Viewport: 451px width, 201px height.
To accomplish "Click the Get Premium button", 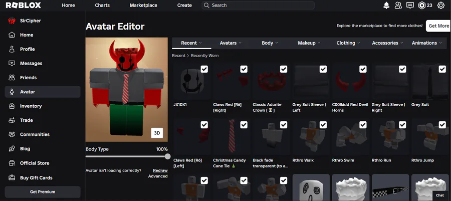I will click(43, 192).
